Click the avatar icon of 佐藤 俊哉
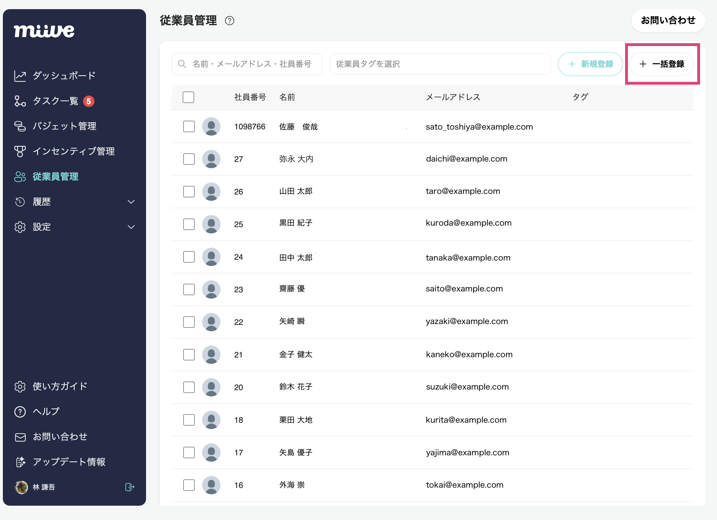This screenshot has width=717, height=520. pyautogui.click(x=211, y=127)
